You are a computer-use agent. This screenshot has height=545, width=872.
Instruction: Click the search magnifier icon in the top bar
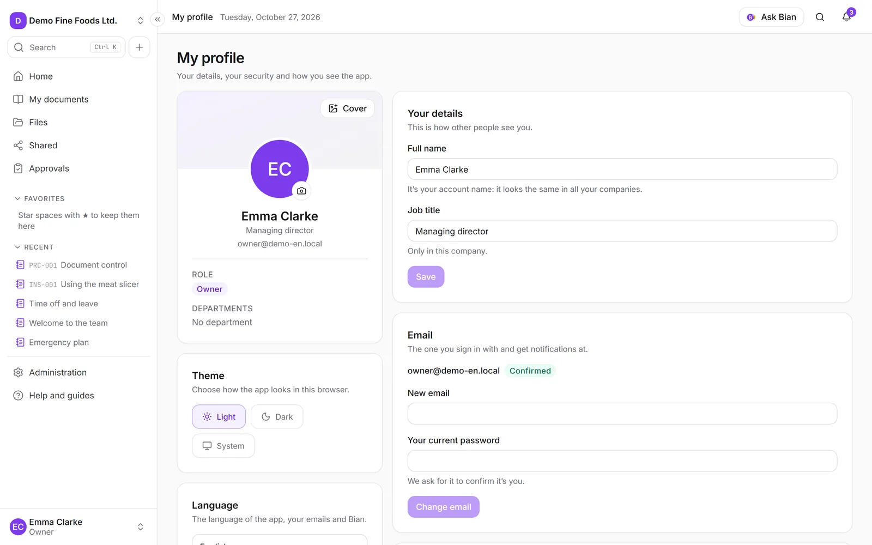[x=820, y=17]
